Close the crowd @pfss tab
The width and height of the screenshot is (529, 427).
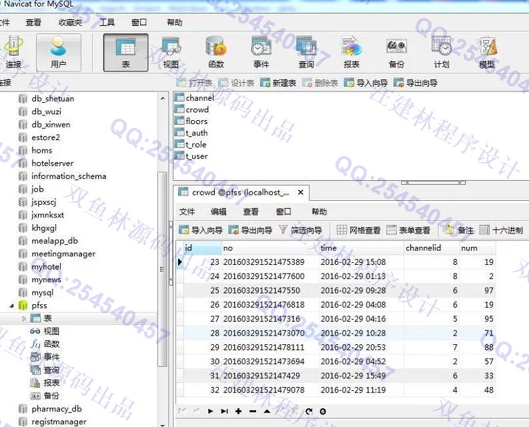coord(301,192)
